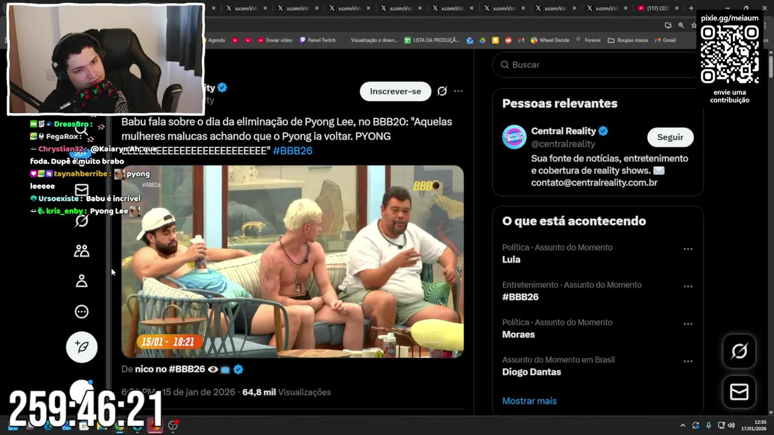Click Seguir to follow Central Reality
The image size is (774, 435).
[x=670, y=137]
